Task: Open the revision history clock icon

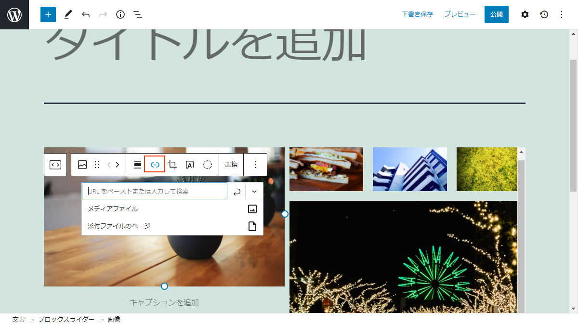Action: click(544, 14)
